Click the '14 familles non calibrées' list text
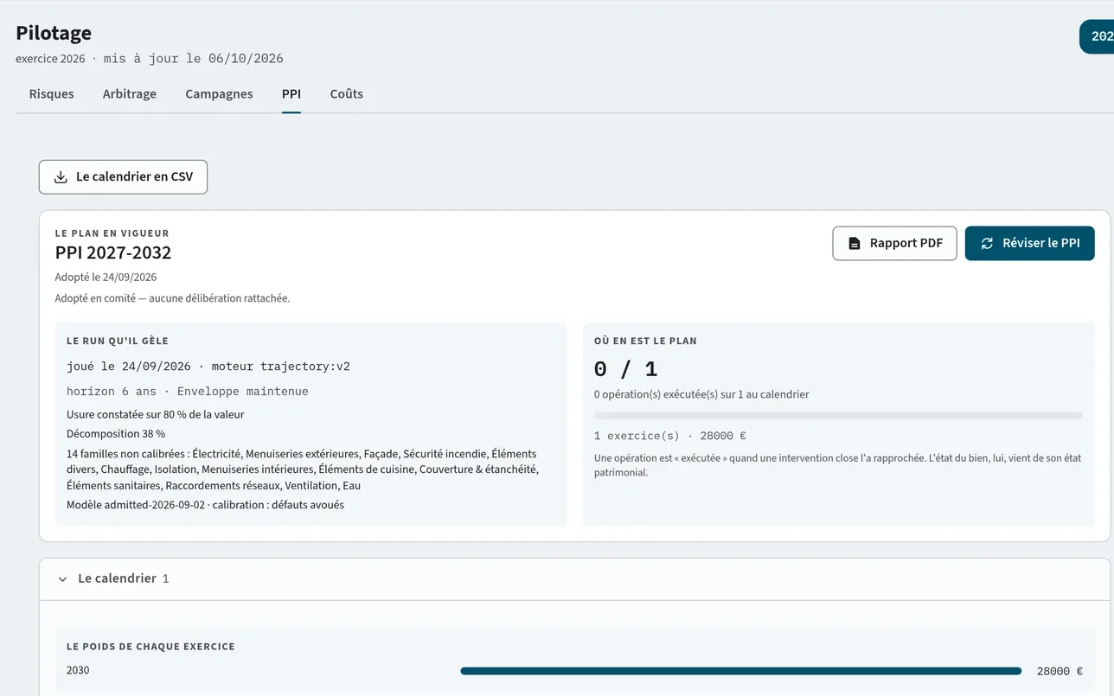 pyautogui.click(x=303, y=469)
